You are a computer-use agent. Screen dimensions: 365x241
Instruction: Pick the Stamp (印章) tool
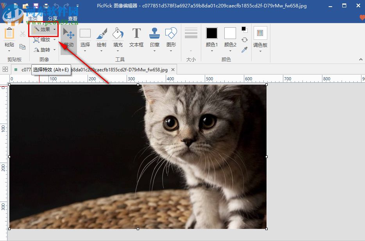click(155, 37)
